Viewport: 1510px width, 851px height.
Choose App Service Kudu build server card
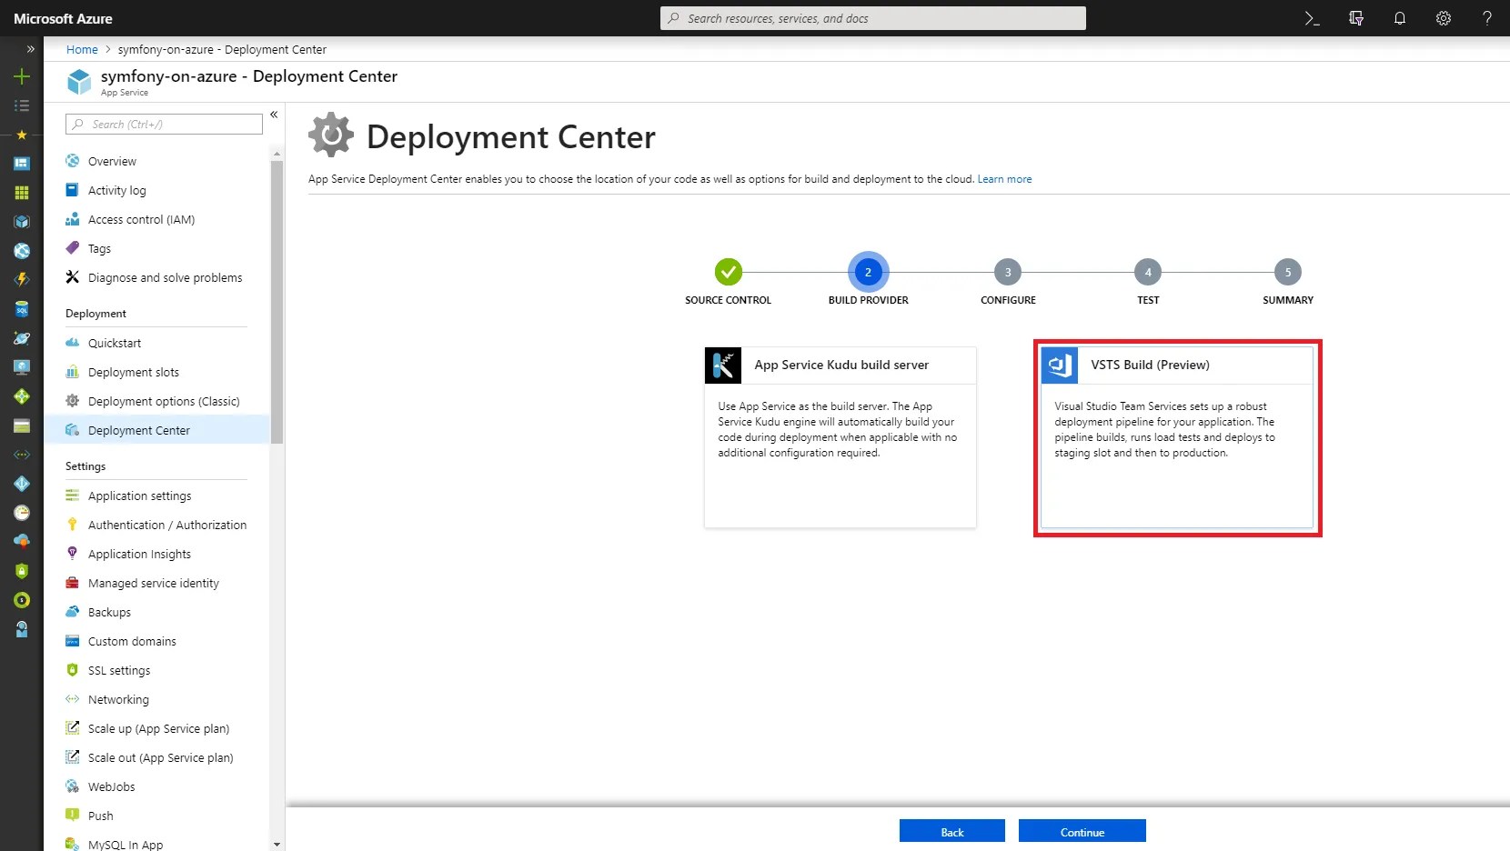tap(841, 437)
